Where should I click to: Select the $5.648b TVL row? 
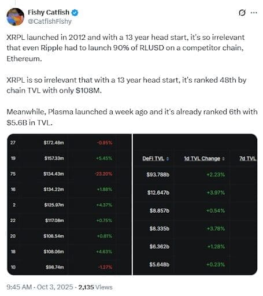195,264
